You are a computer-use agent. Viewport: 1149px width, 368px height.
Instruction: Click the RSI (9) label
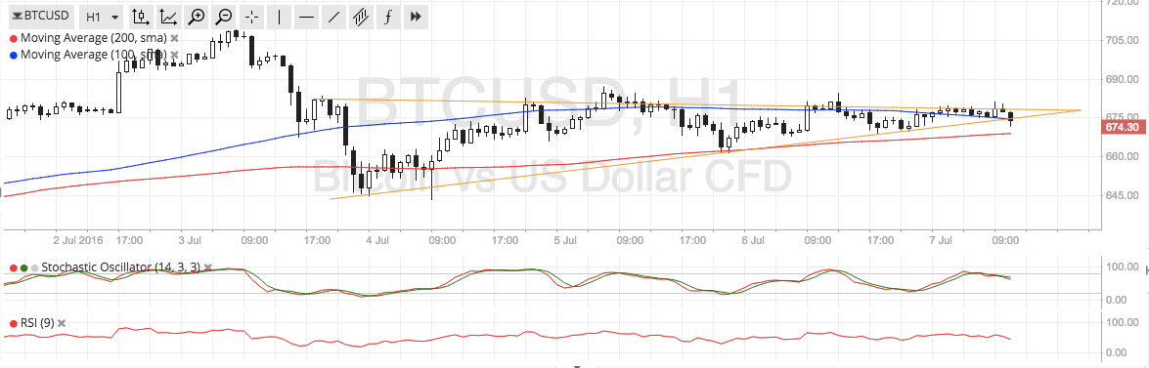37,323
